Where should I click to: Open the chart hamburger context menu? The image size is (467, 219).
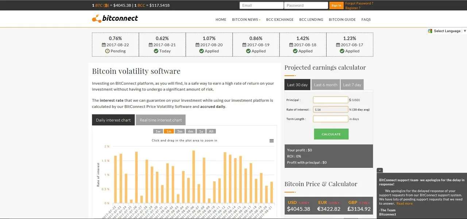(x=271, y=141)
